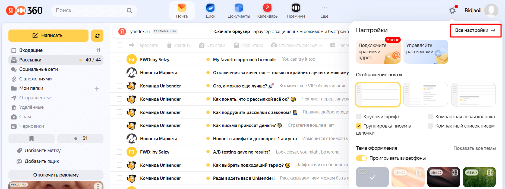The width and height of the screenshot is (505, 189).
Task: Open the Премиум section
Action: 296,11
